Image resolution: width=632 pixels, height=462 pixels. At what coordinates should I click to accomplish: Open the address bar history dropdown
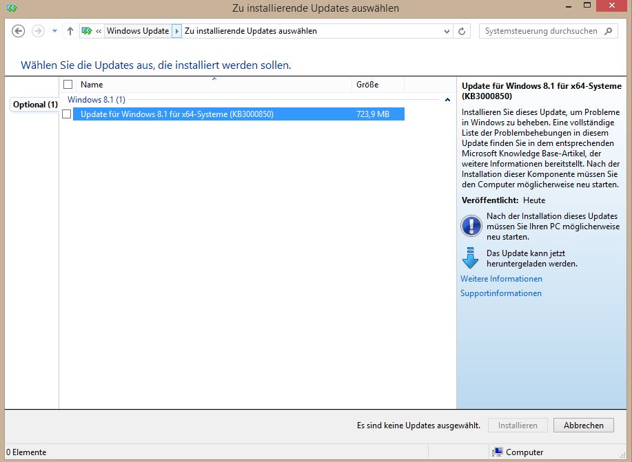click(446, 31)
